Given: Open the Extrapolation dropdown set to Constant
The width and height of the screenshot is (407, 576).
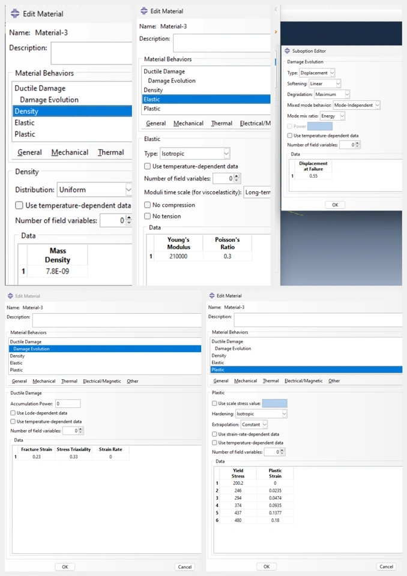Looking at the screenshot, I should point(254,425).
